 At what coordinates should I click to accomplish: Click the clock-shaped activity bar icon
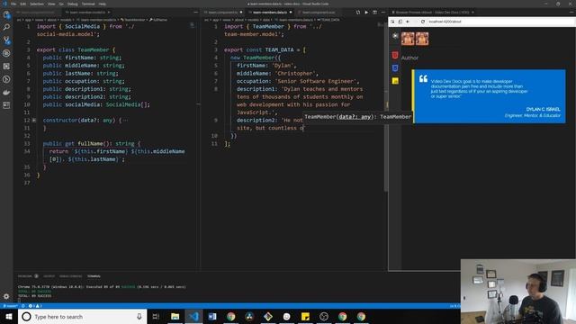(6, 79)
